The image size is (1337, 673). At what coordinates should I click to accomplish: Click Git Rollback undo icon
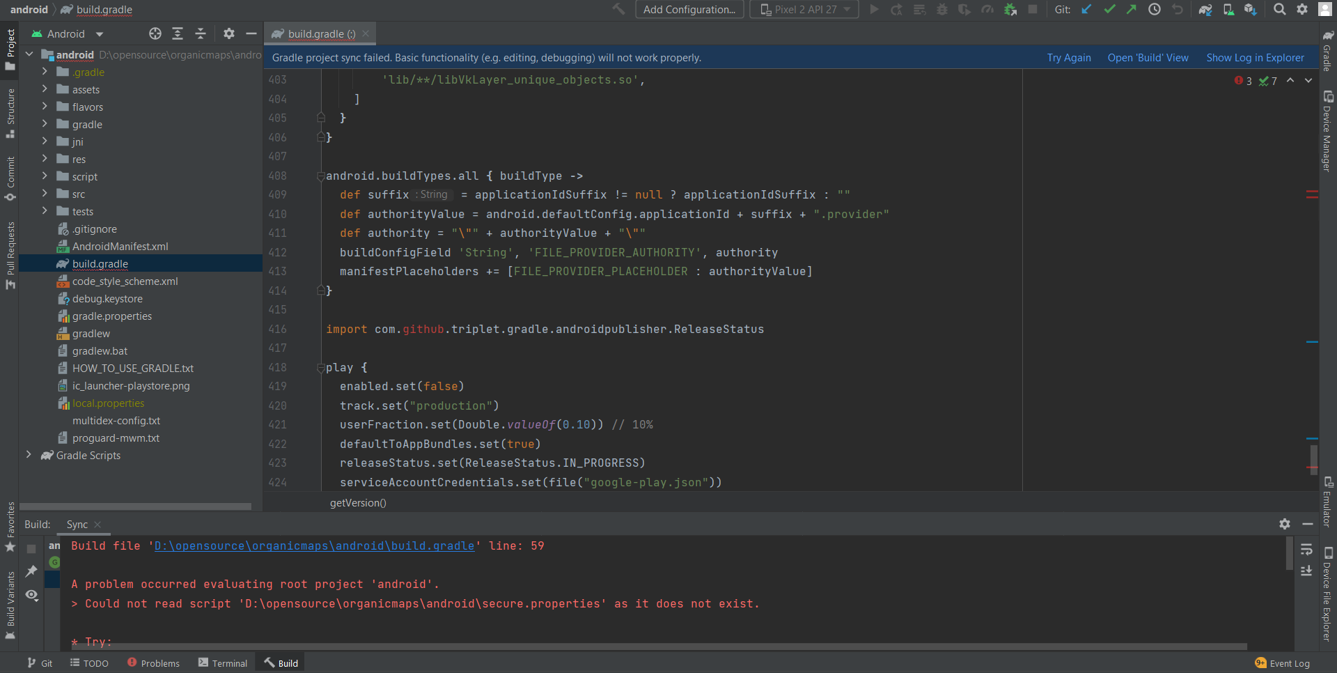1178,9
